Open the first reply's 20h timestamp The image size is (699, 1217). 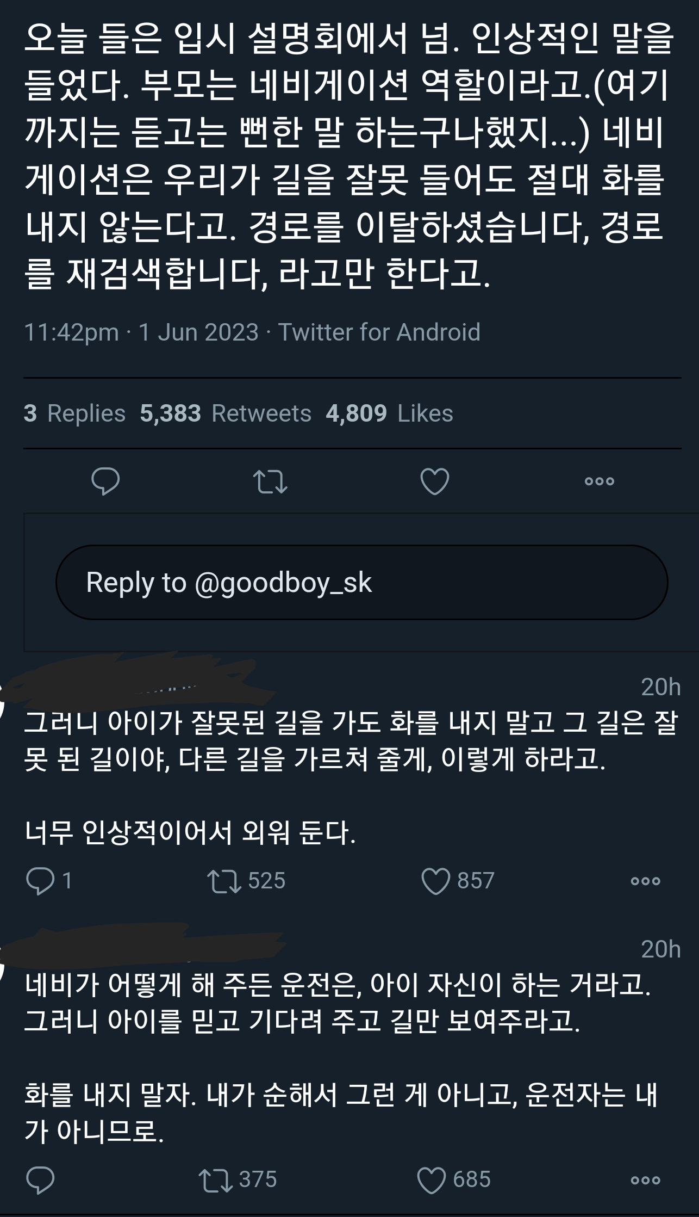[x=660, y=687]
